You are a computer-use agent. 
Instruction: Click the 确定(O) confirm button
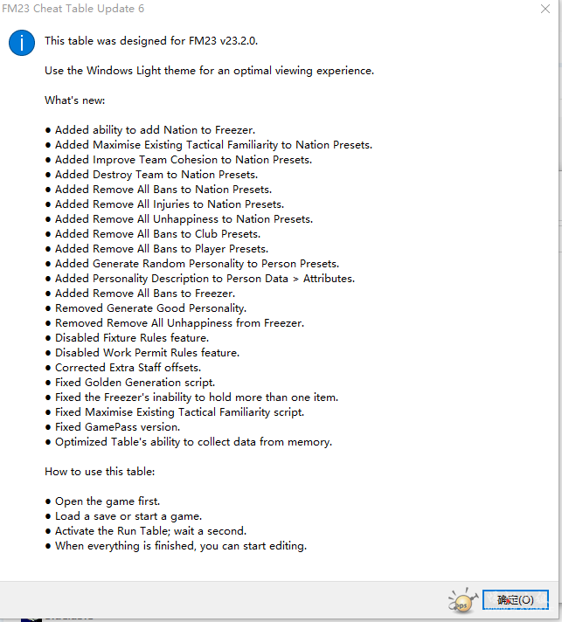pyautogui.click(x=515, y=599)
